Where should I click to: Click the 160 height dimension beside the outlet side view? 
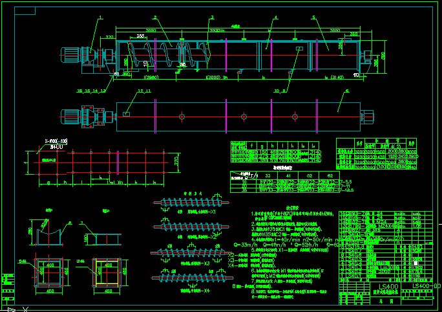click(x=87, y=239)
